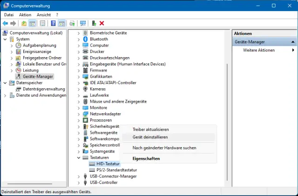The image size is (298, 196).
Task: Click the red X uninstall device icon
Action: [x=102, y=23]
